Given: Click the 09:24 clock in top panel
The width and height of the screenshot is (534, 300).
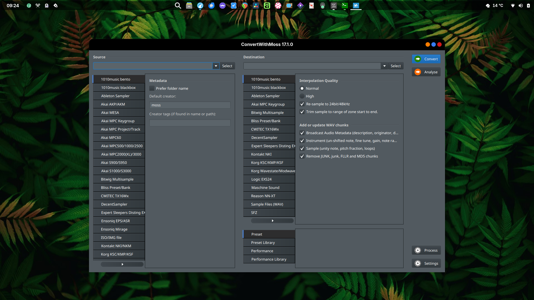Looking at the screenshot, I should pyautogui.click(x=13, y=6).
